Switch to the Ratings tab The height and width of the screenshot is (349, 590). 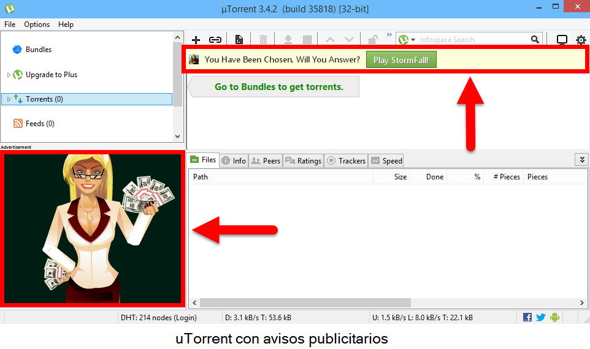(x=303, y=161)
